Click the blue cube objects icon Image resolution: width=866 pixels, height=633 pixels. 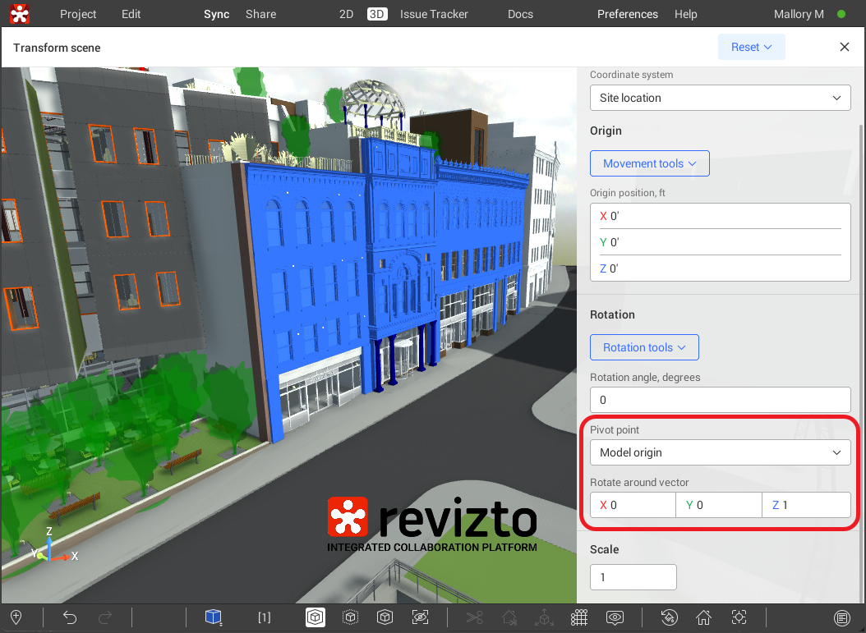[214, 617]
